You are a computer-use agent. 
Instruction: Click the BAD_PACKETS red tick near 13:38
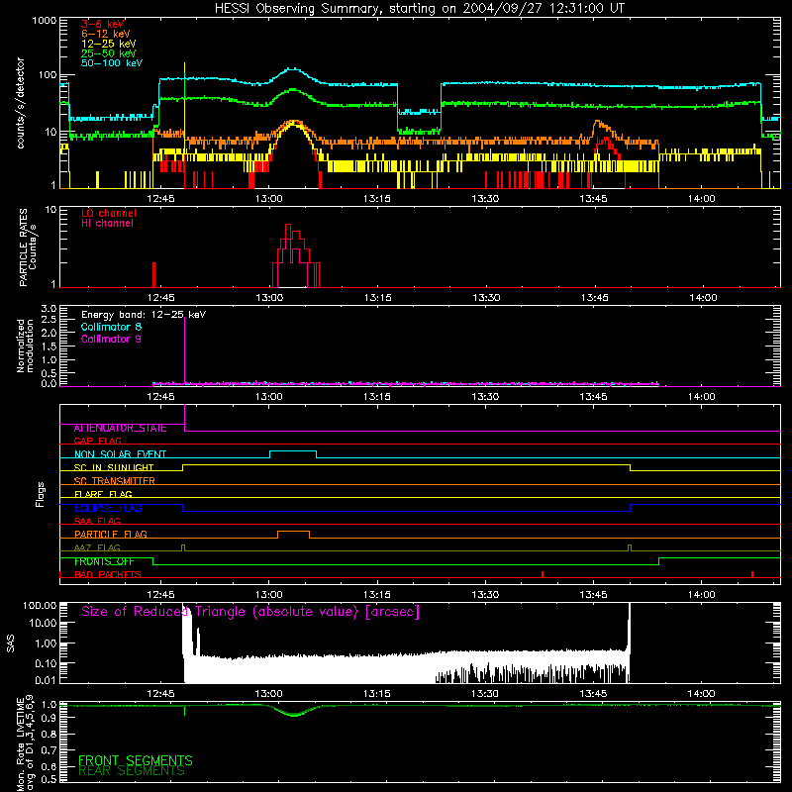(x=543, y=574)
